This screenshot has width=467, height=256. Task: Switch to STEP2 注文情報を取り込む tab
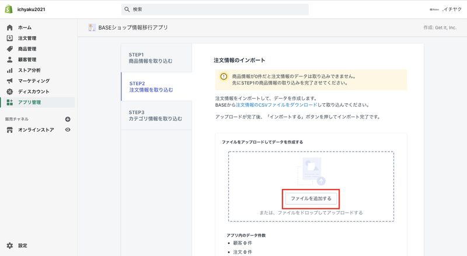[x=156, y=87]
